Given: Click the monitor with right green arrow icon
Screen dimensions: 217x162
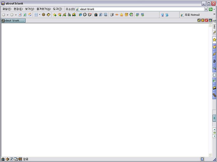Looking at the screenshot, I should [142, 15].
